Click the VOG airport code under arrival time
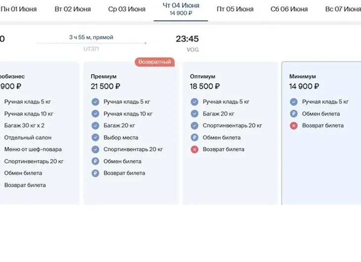361x262 pixels. pyautogui.click(x=192, y=50)
